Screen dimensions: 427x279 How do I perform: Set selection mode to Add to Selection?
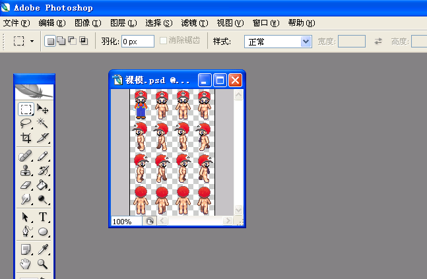(61, 41)
